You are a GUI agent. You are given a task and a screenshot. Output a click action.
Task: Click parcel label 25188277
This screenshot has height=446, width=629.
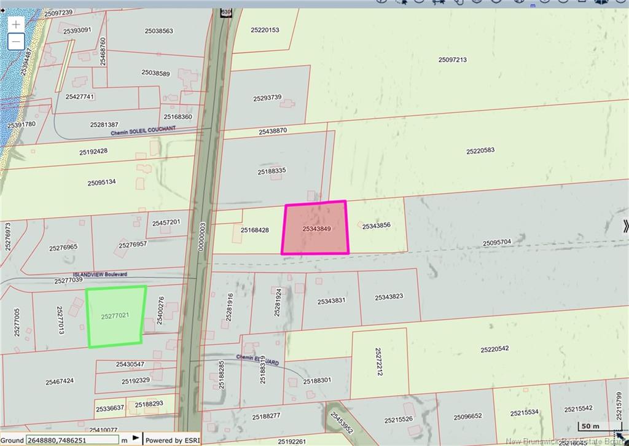(x=266, y=417)
